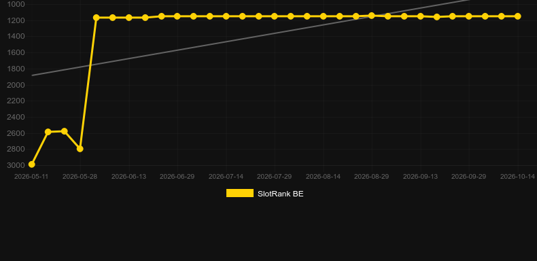Toggle the SlotRank BE legend label
Image resolution: width=537 pixels, height=261 pixels.
(x=281, y=194)
